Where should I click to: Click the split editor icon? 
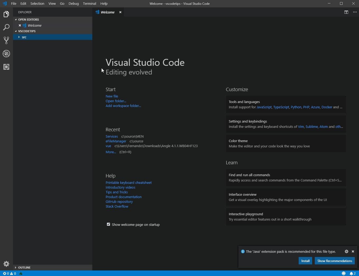click(x=346, y=12)
